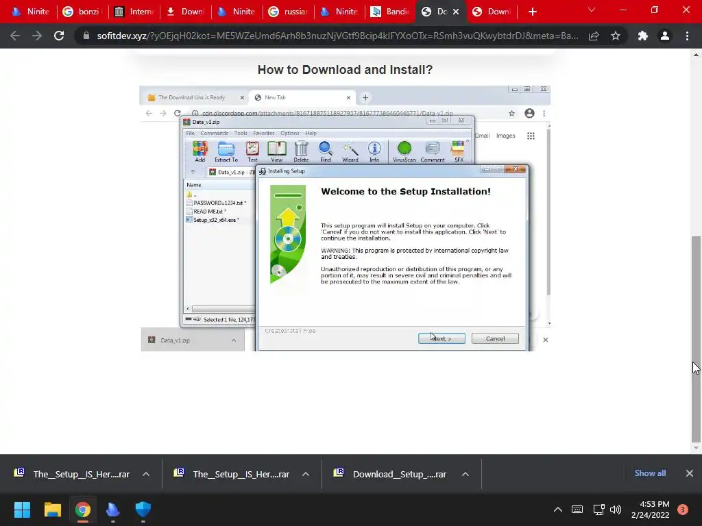Viewport: 702px width, 526px height.
Task: Expand options for Download__Setup rar
Action: click(465, 474)
